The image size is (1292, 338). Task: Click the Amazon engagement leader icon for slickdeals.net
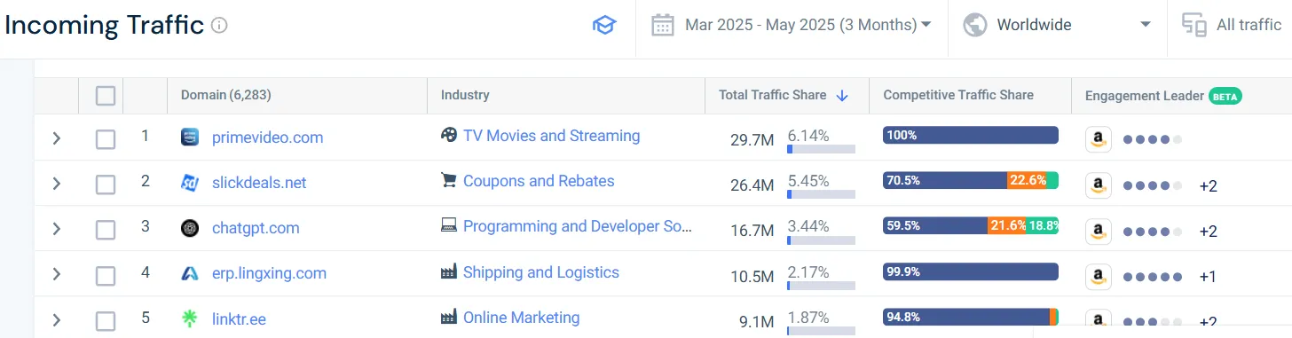pyautogui.click(x=1099, y=185)
